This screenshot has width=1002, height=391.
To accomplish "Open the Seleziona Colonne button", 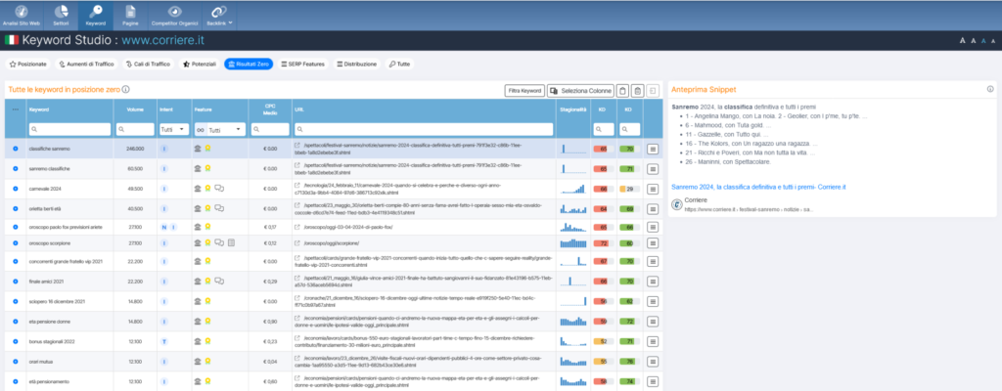I will (581, 91).
